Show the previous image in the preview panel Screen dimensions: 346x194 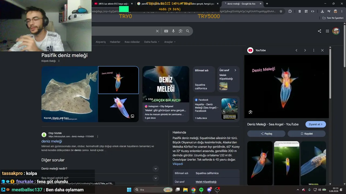tap(296, 50)
